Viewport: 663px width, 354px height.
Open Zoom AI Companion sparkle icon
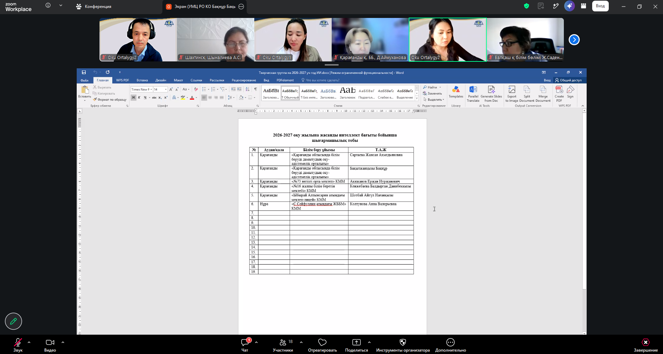pyautogui.click(x=569, y=6)
